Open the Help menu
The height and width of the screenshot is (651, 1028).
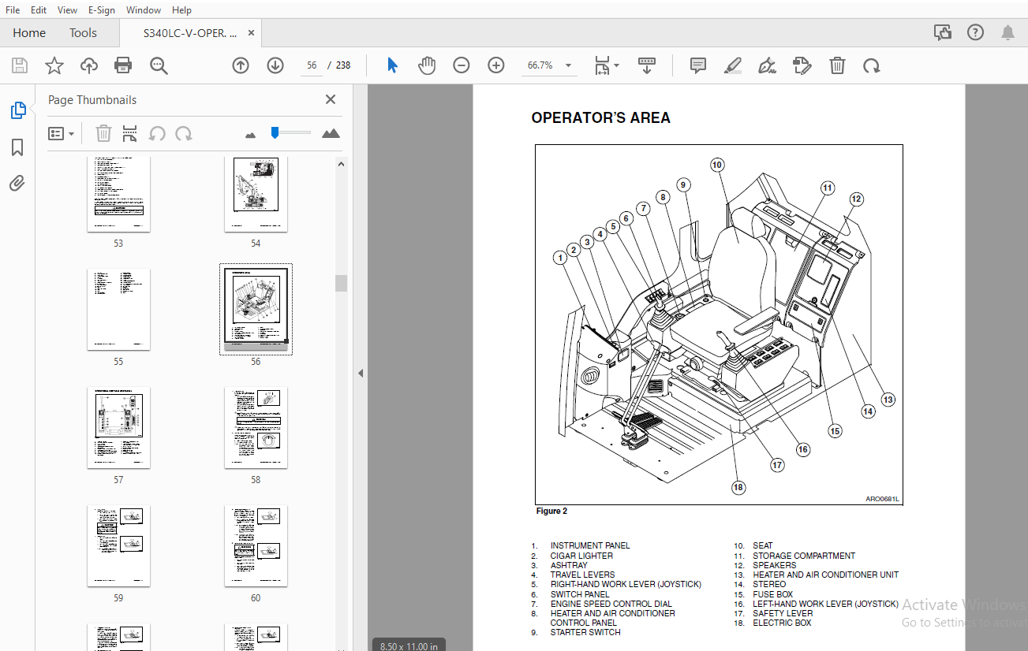point(181,10)
